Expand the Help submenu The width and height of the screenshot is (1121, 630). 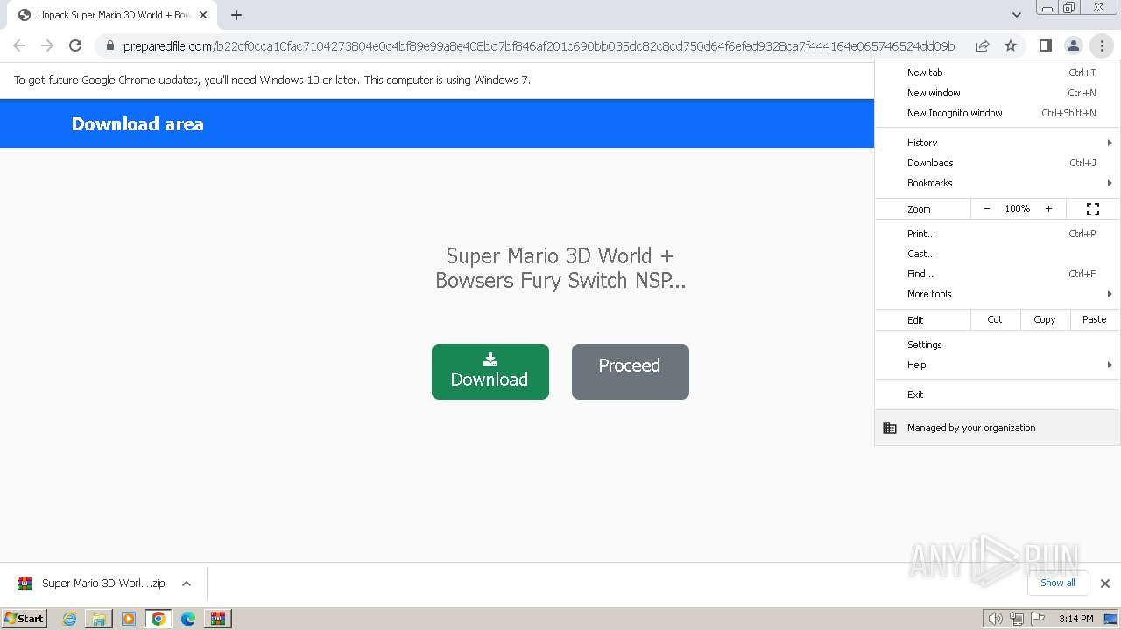[998, 365]
